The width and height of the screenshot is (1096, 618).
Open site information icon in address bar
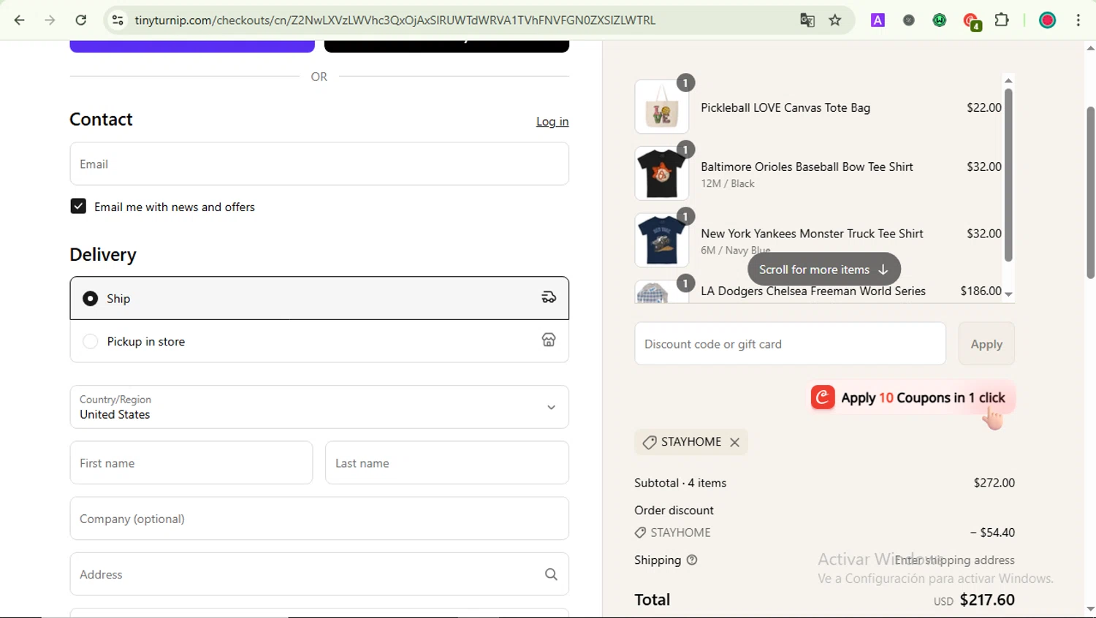tap(118, 20)
